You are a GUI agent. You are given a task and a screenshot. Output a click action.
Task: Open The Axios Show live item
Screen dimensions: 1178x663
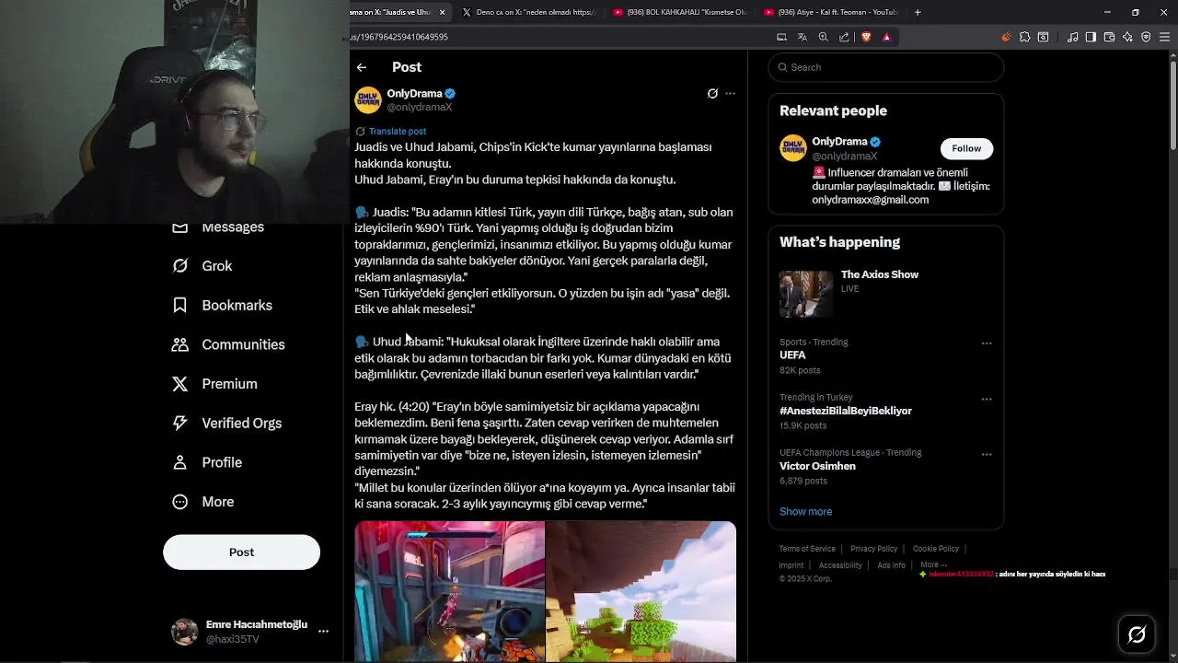[885, 292]
